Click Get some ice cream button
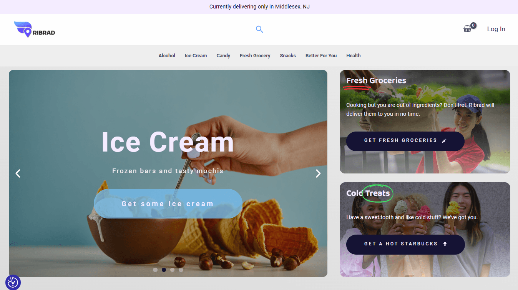 coord(168,204)
